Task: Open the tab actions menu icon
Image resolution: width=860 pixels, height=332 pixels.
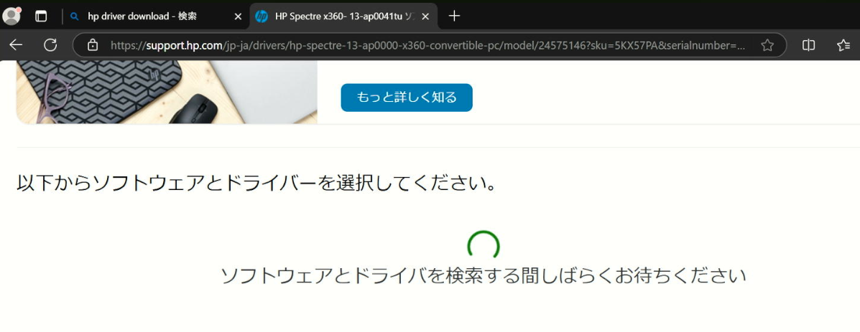Action: (x=41, y=16)
